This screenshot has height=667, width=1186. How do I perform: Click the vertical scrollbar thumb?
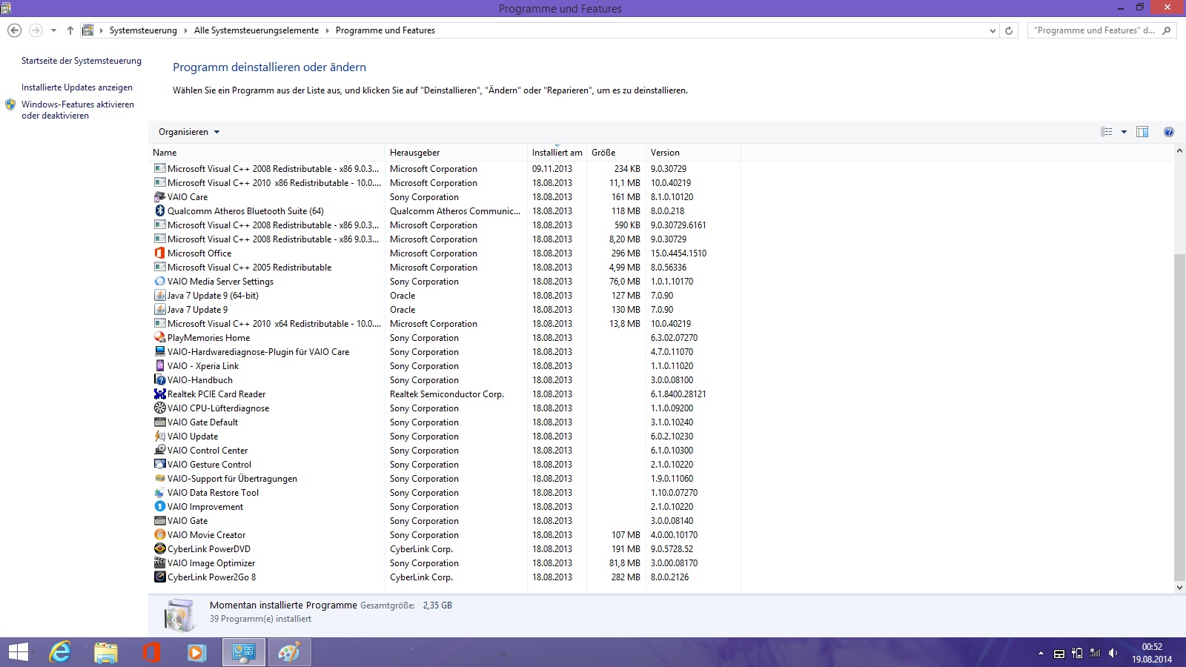(1179, 417)
